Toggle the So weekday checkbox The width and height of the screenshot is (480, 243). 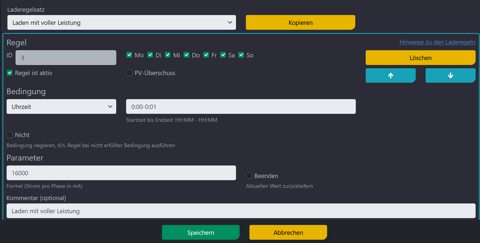pyautogui.click(x=241, y=55)
